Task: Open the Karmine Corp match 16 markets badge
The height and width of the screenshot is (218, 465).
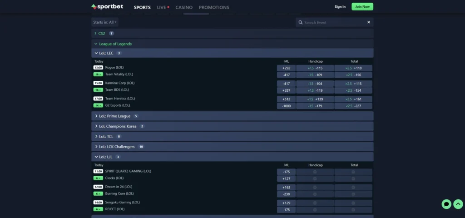Action: coord(98,90)
